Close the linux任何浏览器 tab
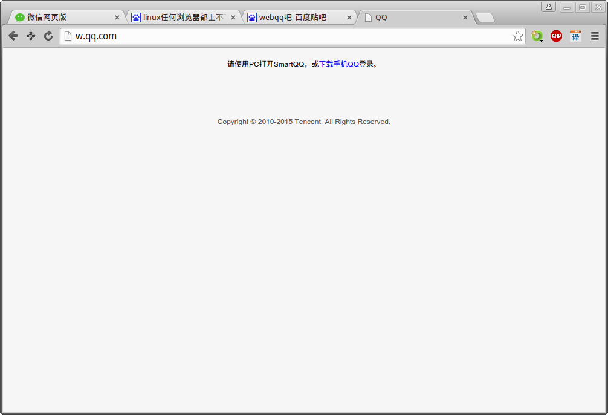The width and height of the screenshot is (608, 415). [x=233, y=18]
